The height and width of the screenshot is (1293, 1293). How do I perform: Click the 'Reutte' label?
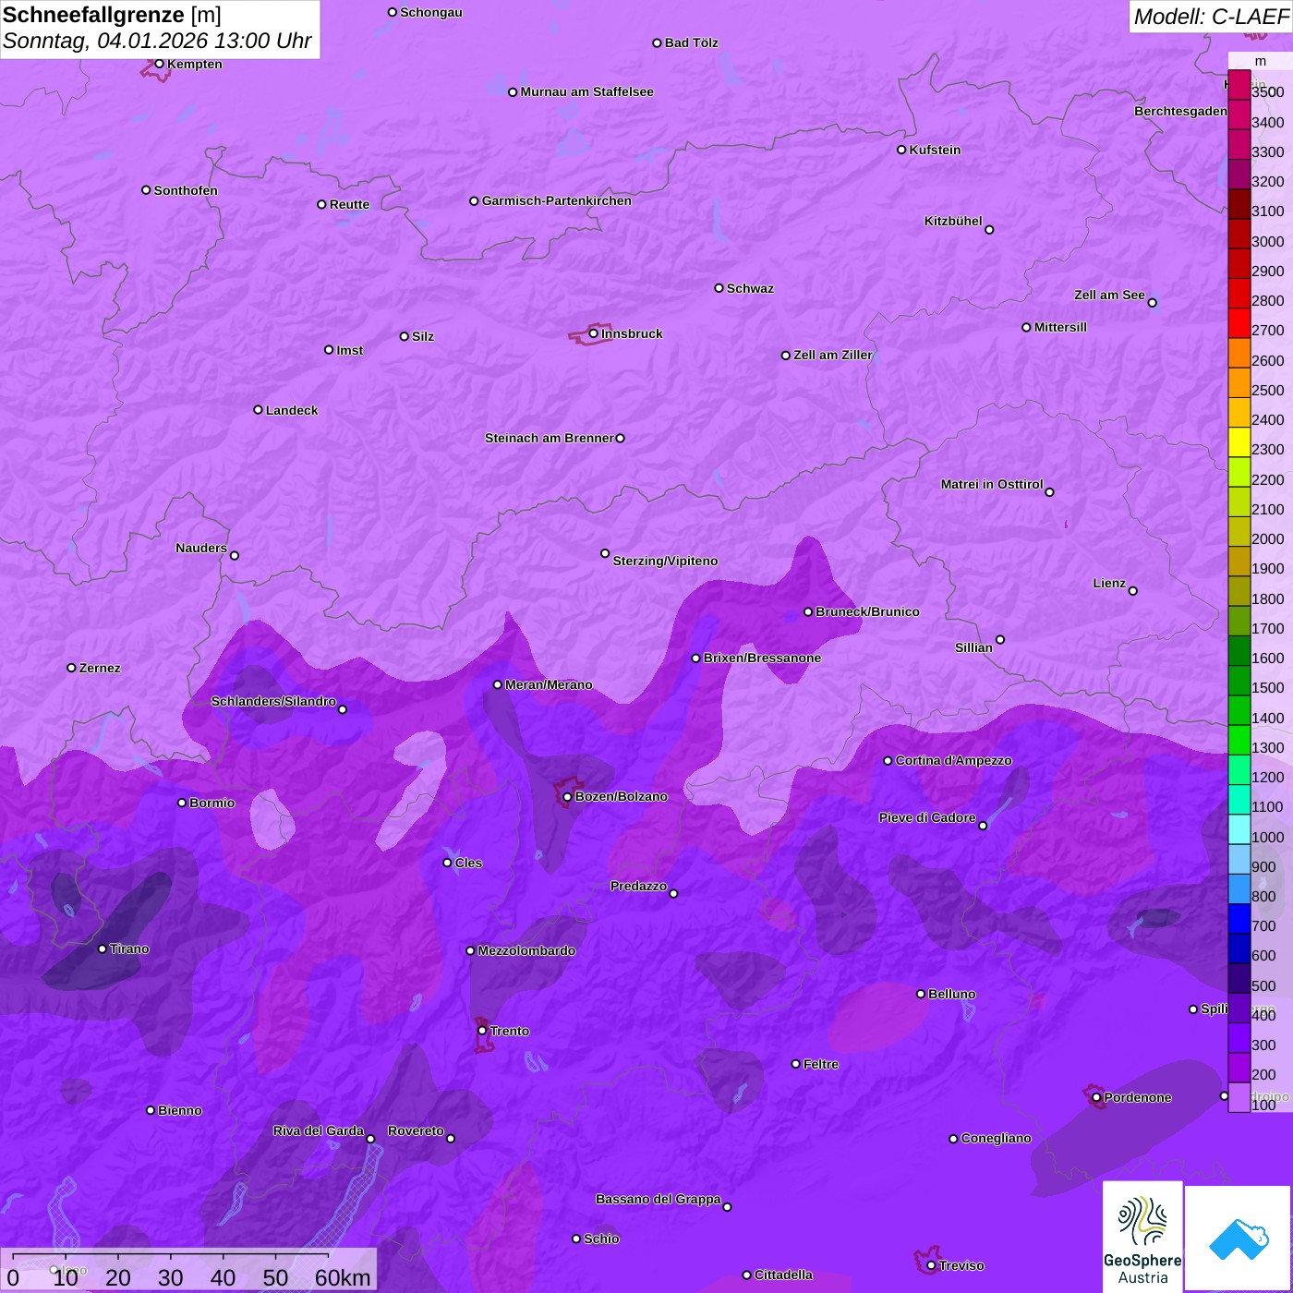point(349,204)
